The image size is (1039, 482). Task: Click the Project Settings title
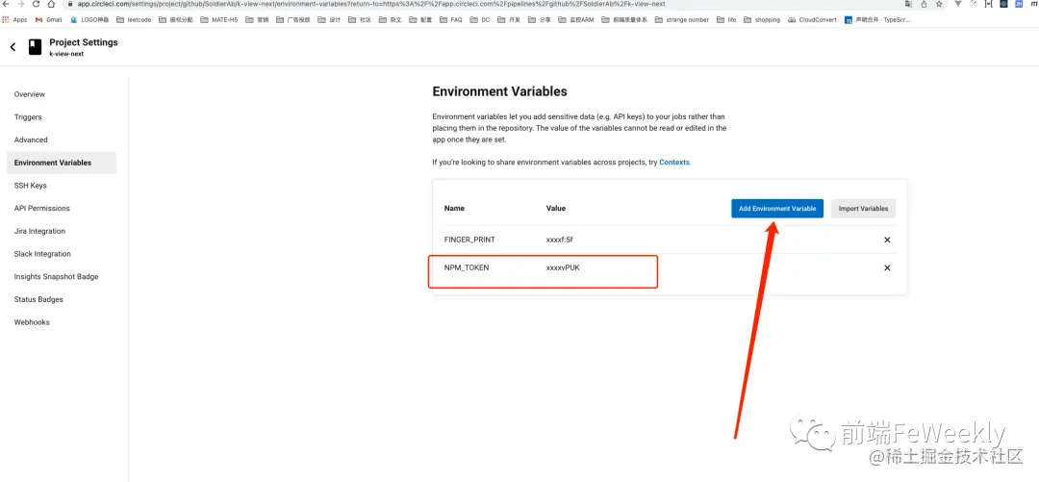coord(84,42)
